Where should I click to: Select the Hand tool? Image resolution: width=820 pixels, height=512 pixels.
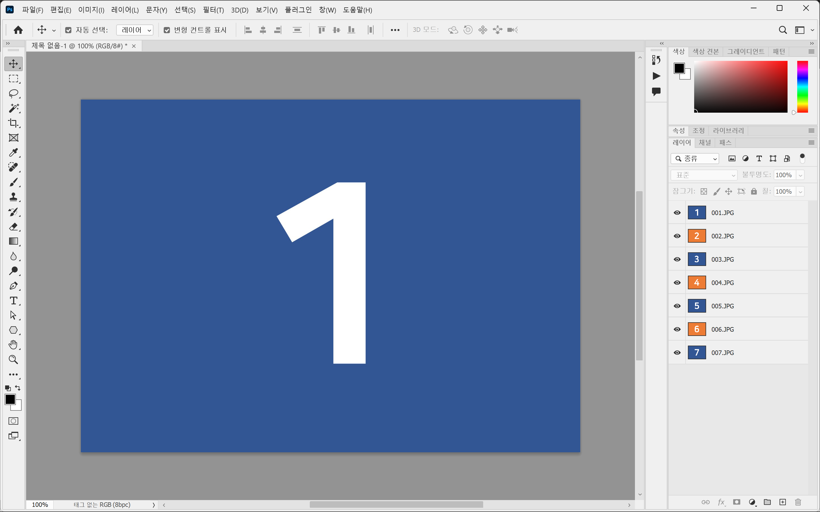tap(14, 345)
